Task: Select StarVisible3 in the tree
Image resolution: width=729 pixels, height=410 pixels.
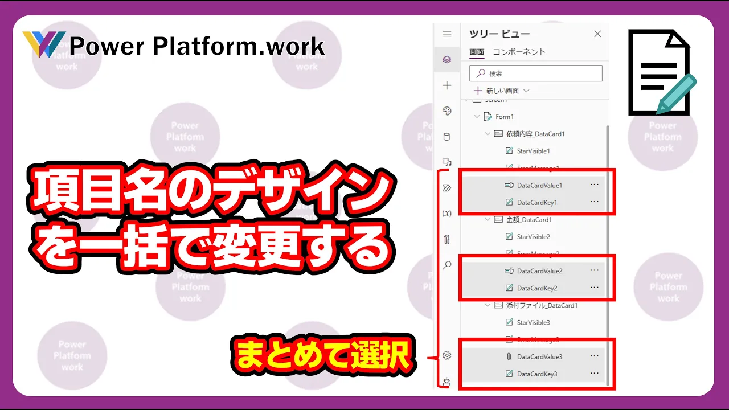Action: [534, 322]
